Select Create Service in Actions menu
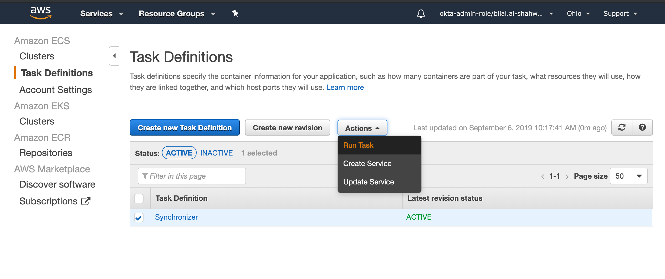This screenshot has height=279, width=665. pos(367,163)
